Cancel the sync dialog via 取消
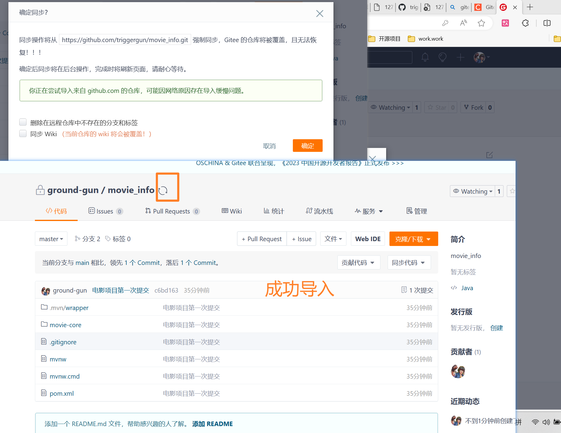This screenshot has width=561, height=433. point(269,146)
